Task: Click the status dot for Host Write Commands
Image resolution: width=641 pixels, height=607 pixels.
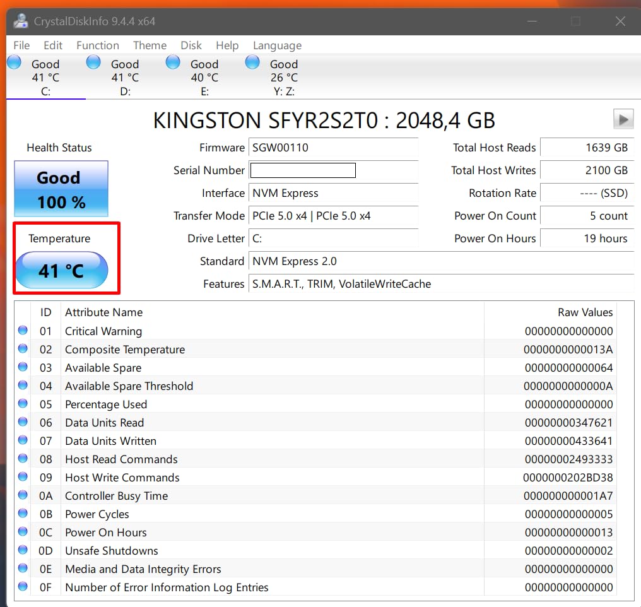Action: [23, 476]
